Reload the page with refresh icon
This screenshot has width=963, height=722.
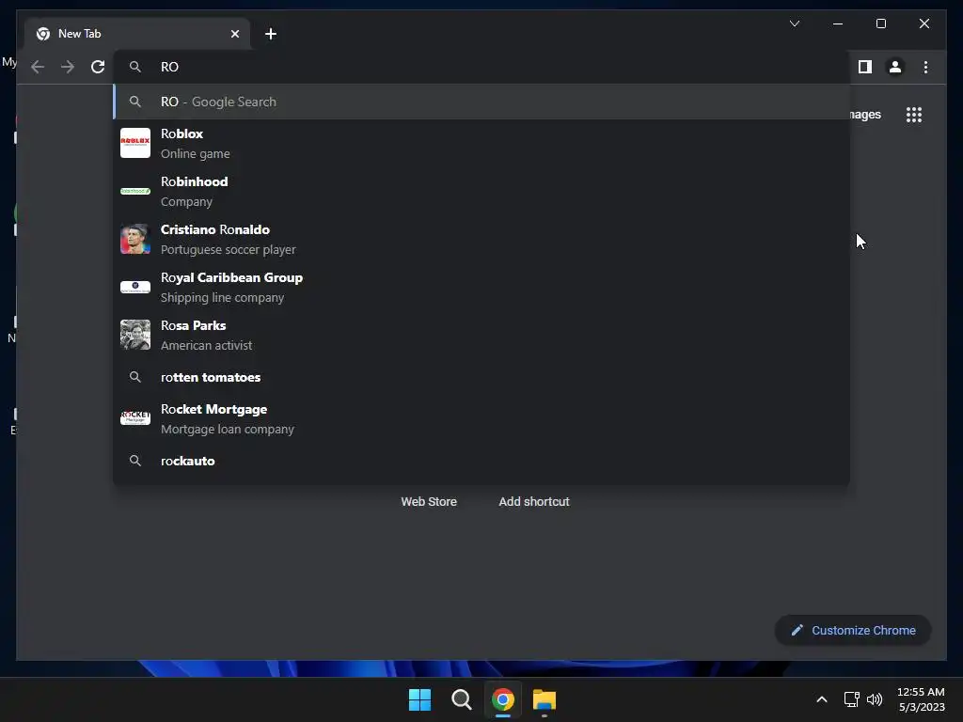98,67
